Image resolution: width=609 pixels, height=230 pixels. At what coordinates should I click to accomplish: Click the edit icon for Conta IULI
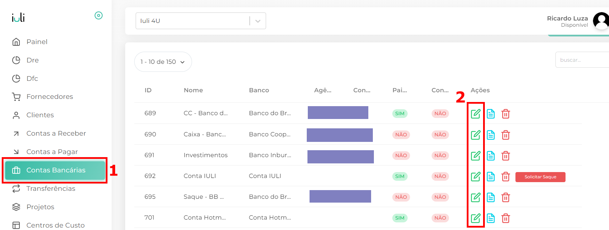tap(475, 176)
